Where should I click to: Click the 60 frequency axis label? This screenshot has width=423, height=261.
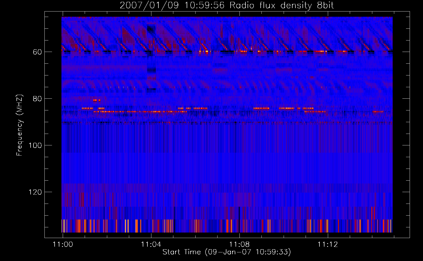click(37, 52)
